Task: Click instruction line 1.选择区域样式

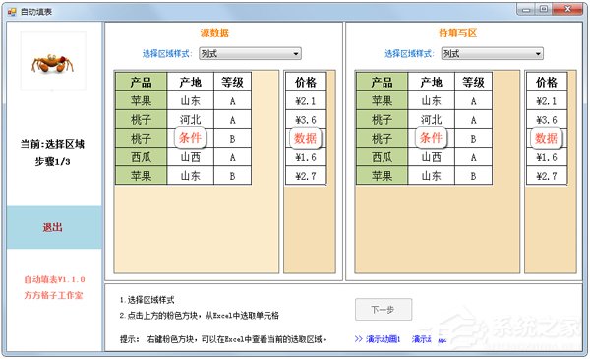Action: click(x=147, y=300)
